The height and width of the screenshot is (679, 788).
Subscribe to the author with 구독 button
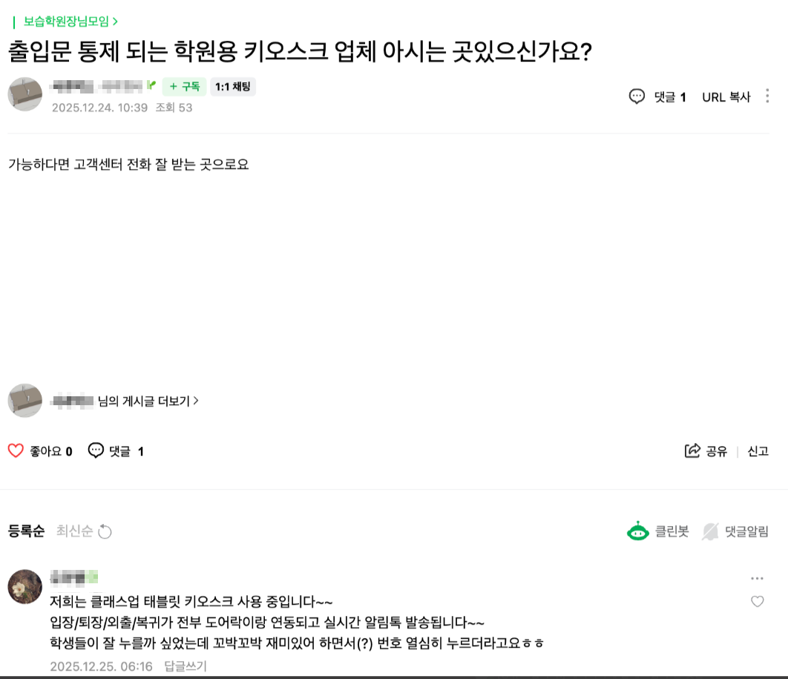pos(184,87)
